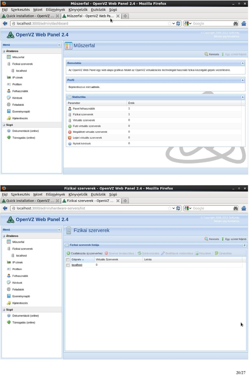Tick the checkbox for localhost row

pyautogui.click(x=68, y=265)
